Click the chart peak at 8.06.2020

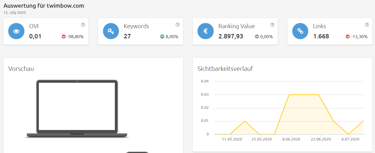tap(289, 95)
